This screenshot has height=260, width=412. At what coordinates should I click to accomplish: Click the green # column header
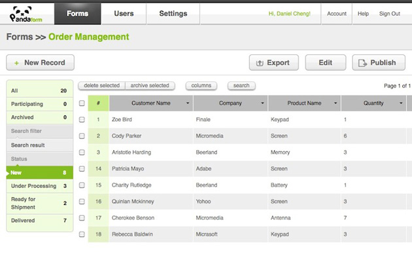[x=98, y=103]
